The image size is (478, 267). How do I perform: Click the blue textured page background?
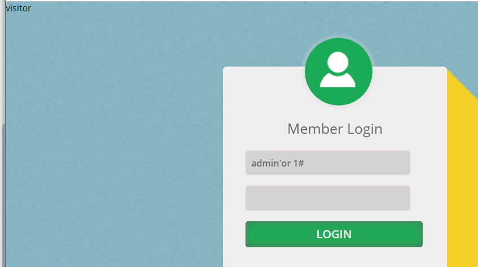click(x=113, y=137)
